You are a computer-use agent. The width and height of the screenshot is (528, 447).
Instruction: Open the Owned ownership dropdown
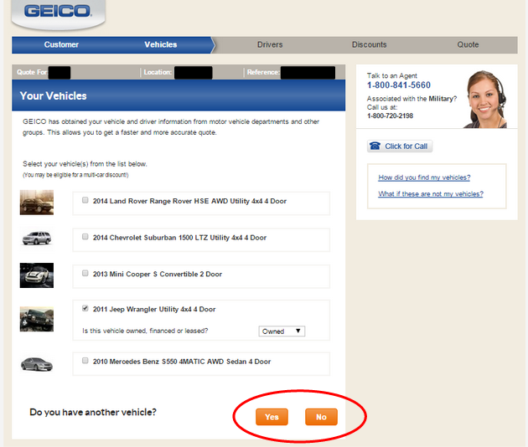[x=282, y=331]
